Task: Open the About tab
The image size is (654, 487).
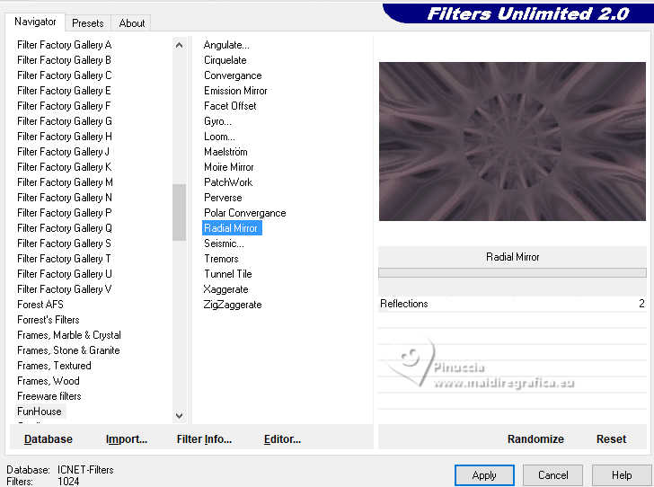Action: coord(132,23)
